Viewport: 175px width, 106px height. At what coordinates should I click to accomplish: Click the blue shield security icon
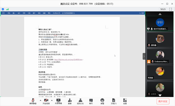click(x=3, y=9)
